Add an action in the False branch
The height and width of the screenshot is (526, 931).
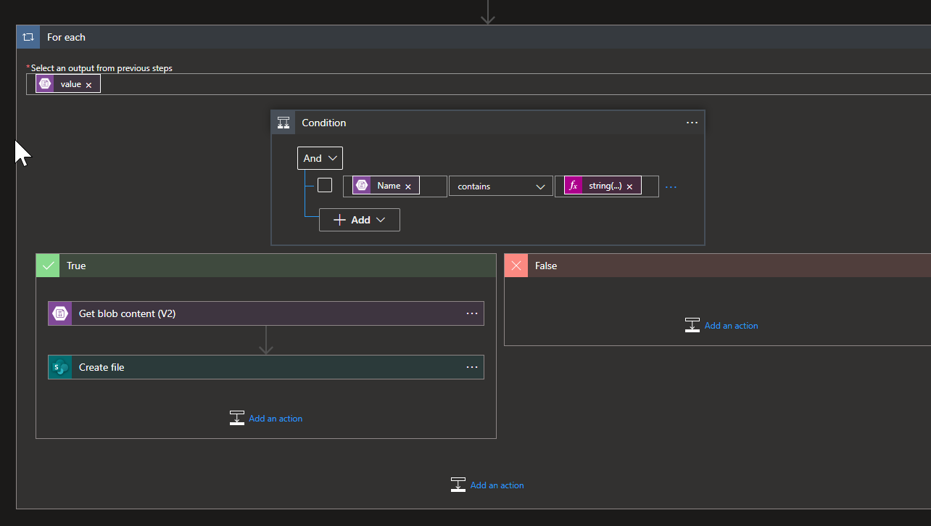pos(732,326)
